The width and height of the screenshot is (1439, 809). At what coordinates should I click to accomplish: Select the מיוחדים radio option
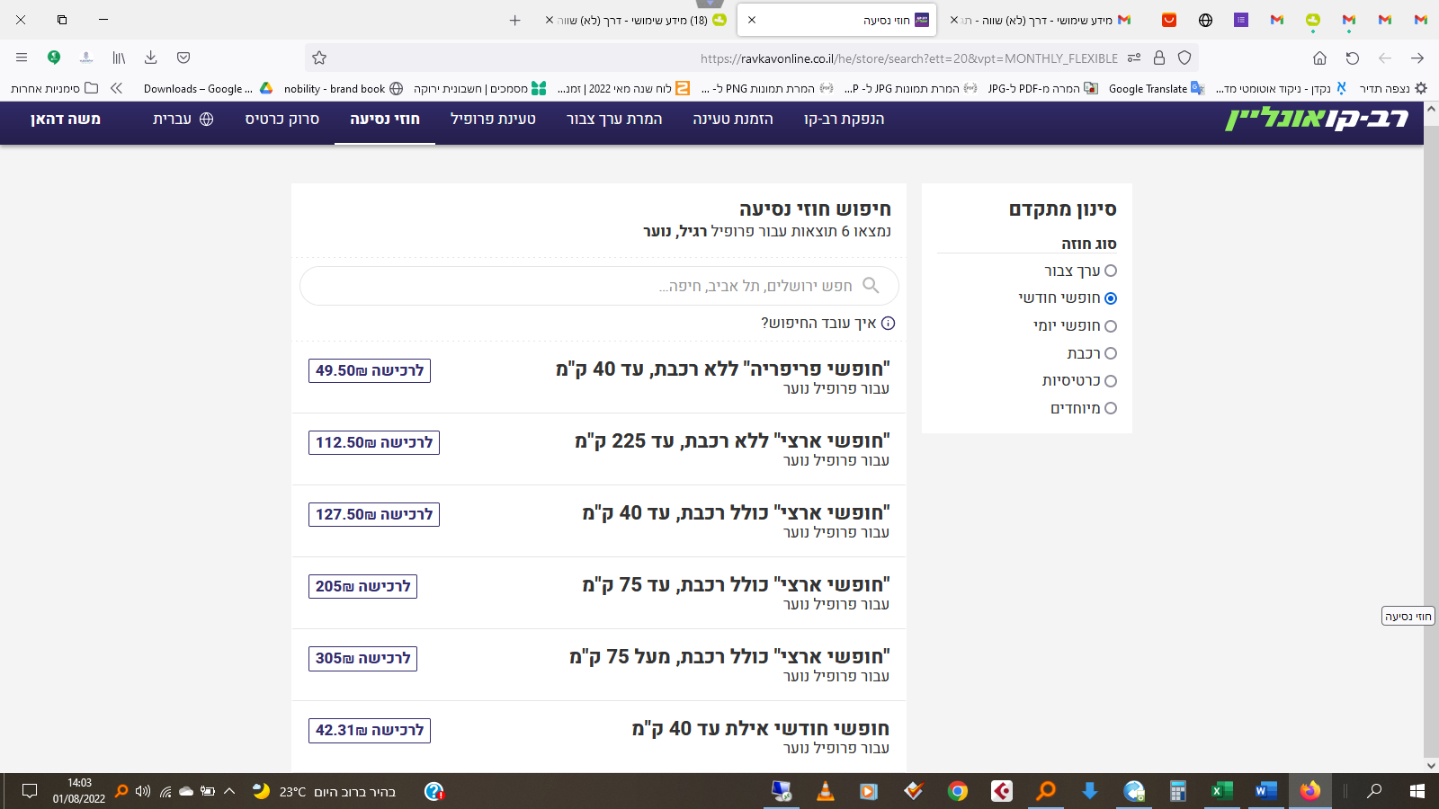click(1111, 408)
